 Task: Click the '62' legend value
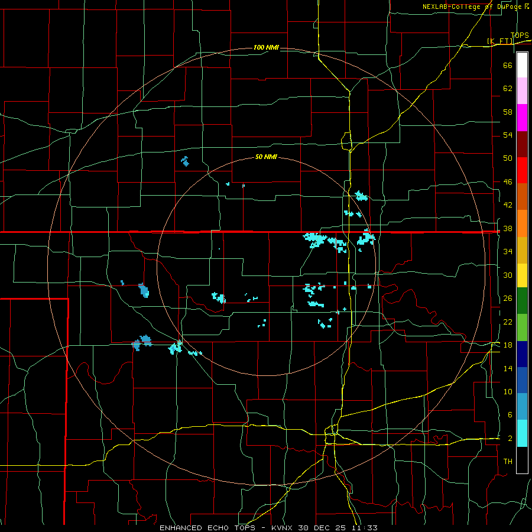508,89
